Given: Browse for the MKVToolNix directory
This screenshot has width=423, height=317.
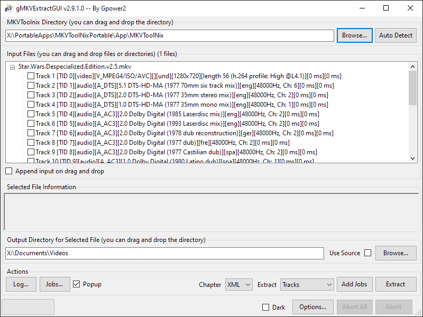Looking at the screenshot, I should (x=354, y=35).
